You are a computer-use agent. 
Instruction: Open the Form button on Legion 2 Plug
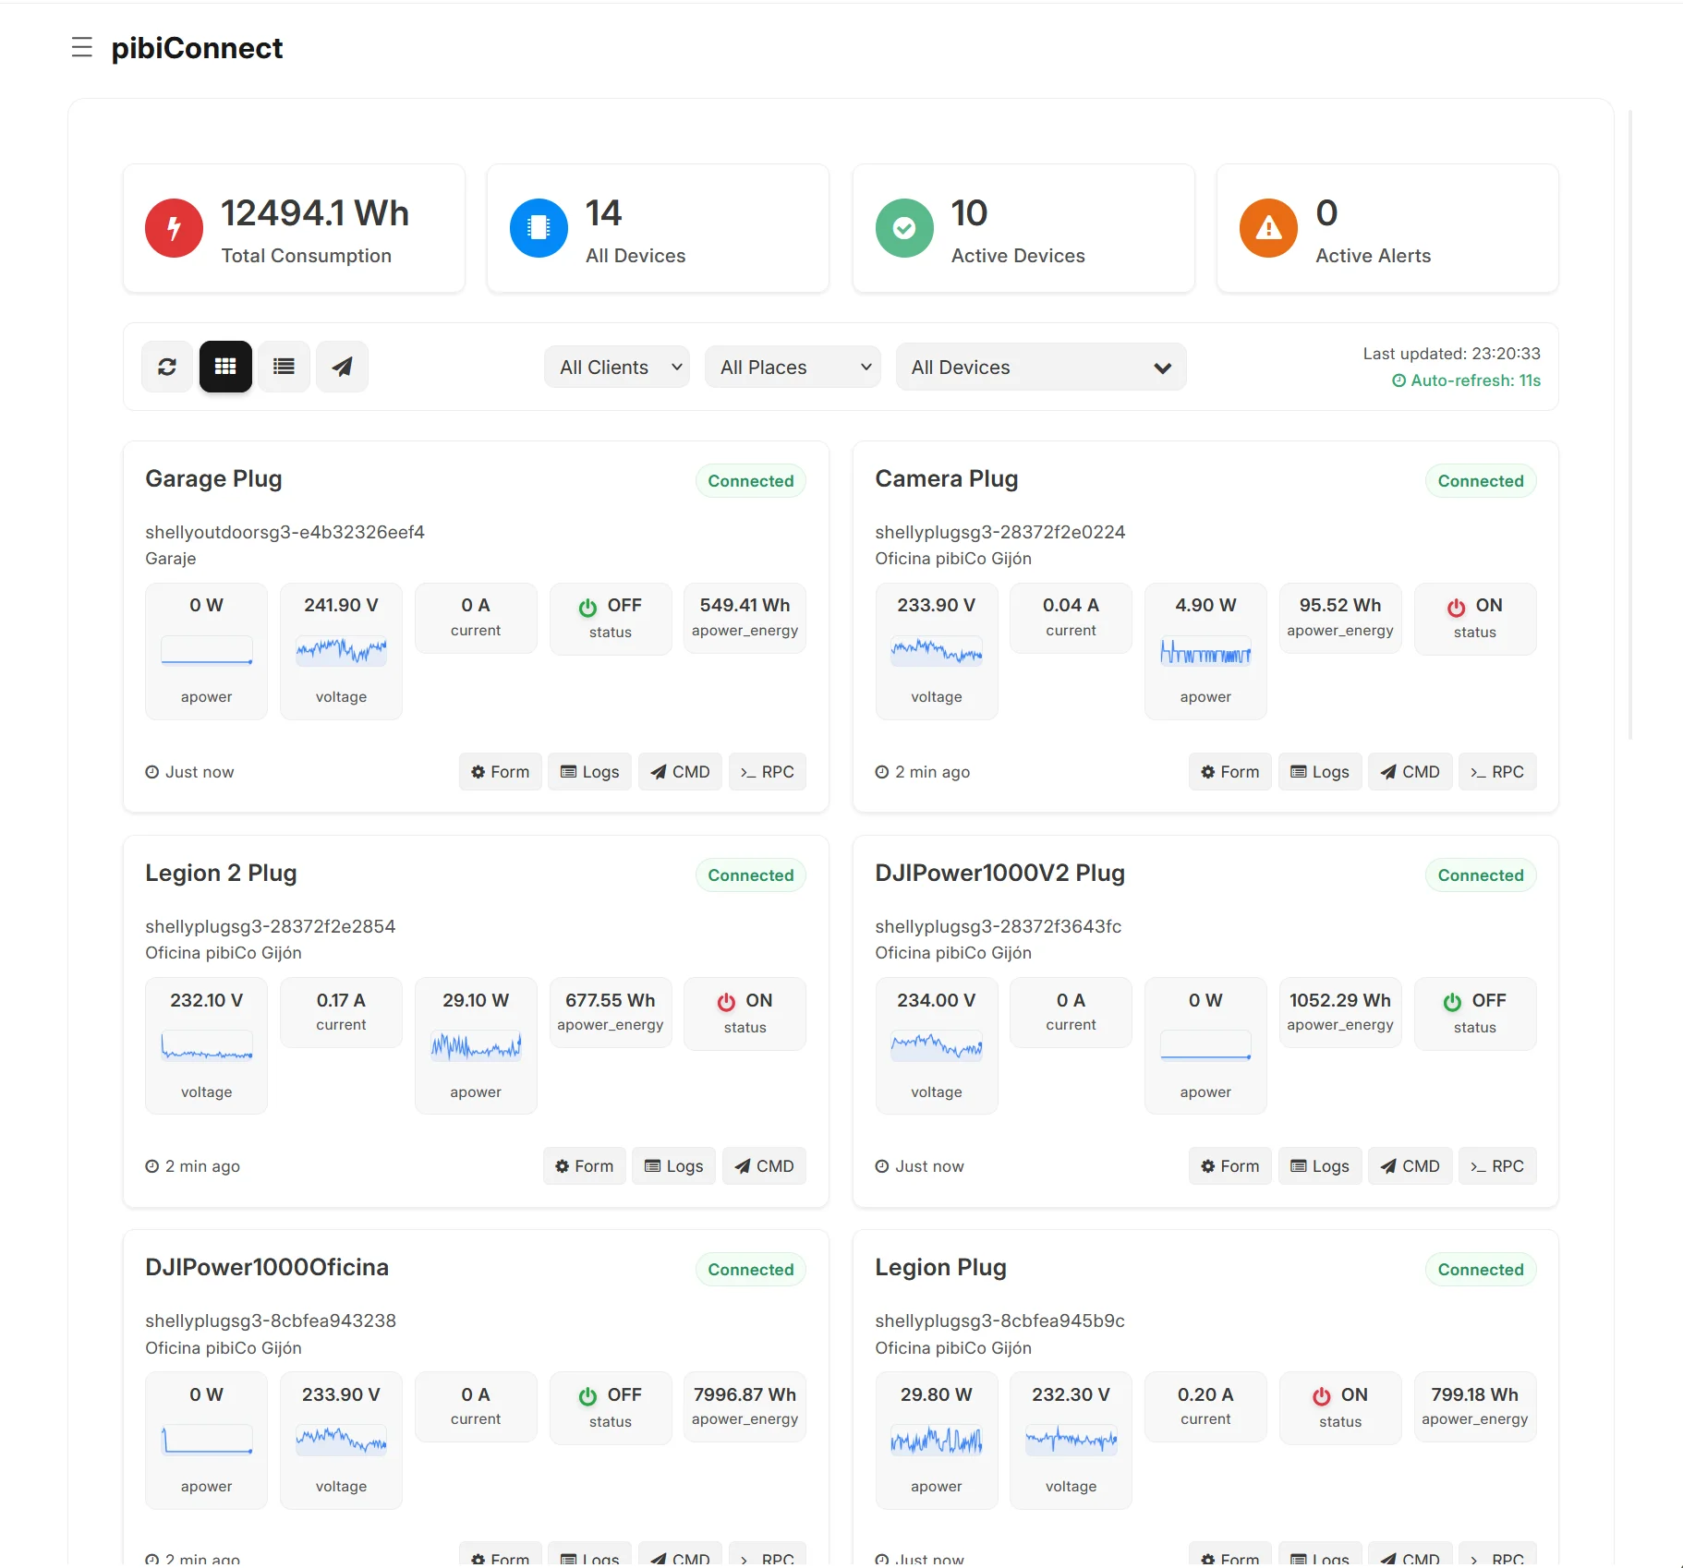[583, 1165]
